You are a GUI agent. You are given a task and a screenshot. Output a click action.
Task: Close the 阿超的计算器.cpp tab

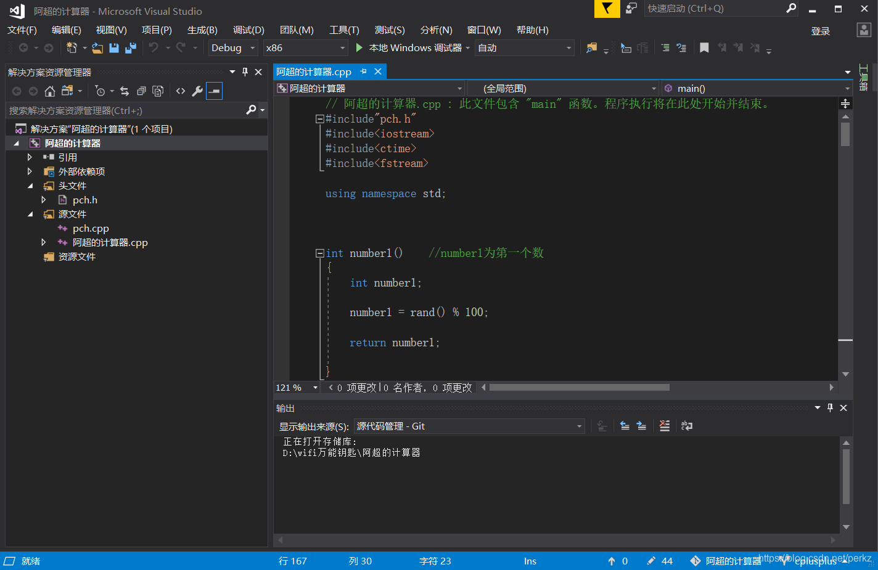[378, 71]
